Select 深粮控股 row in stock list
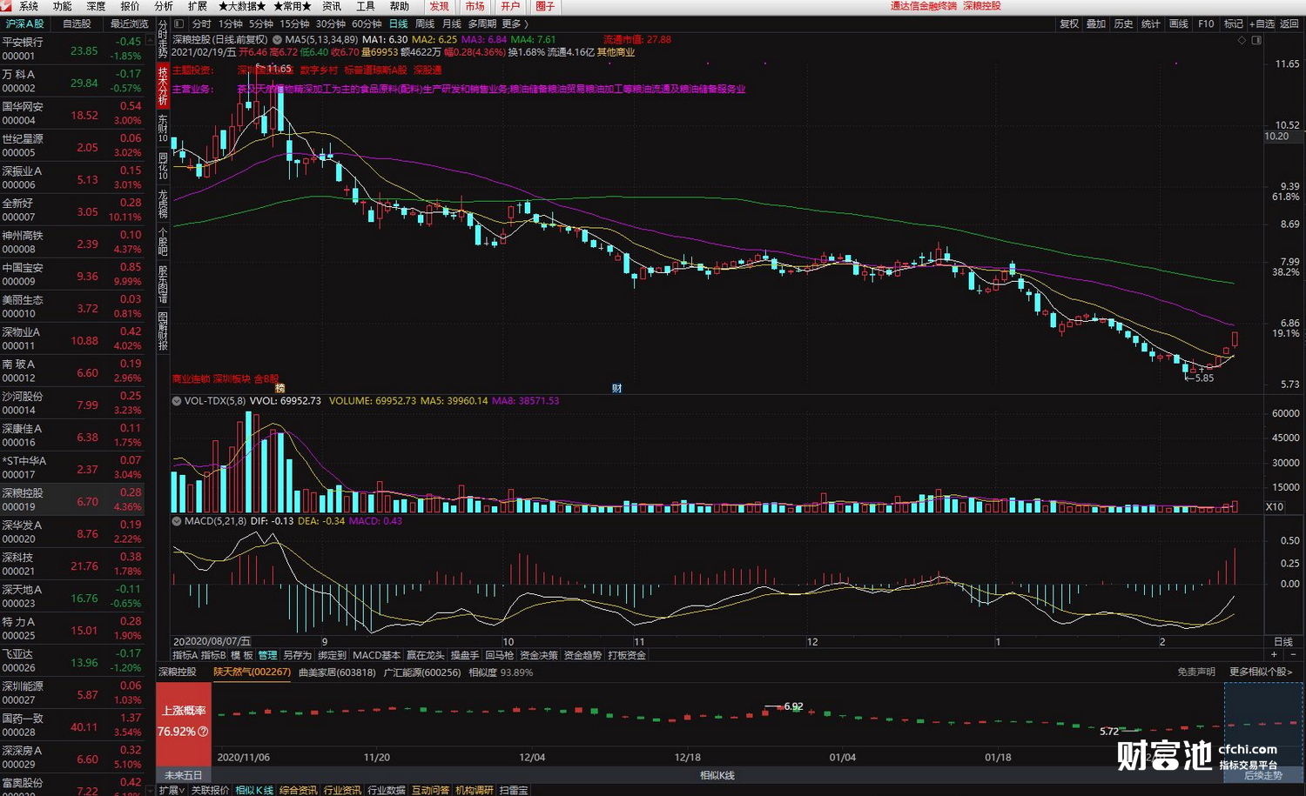Viewport: 1306px width, 796px height. tap(72, 499)
